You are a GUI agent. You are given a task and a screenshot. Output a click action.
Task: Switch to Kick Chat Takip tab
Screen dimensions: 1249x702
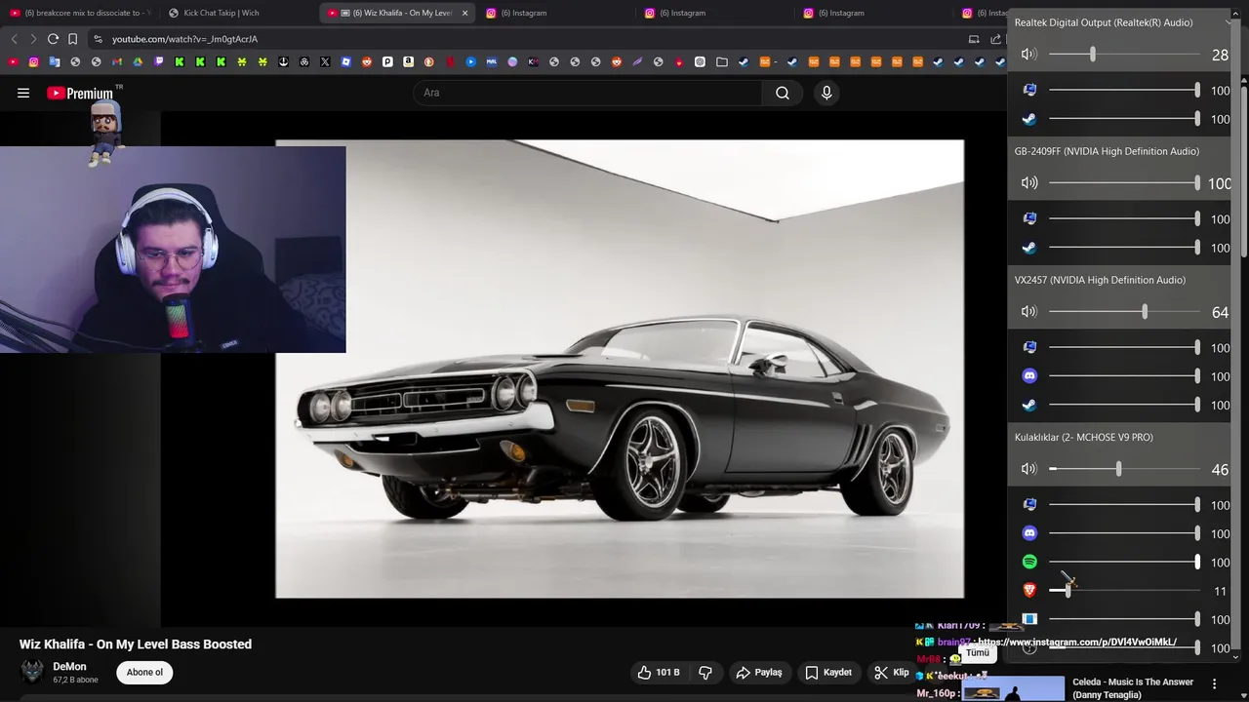pyautogui.click(x=239, y=13)
